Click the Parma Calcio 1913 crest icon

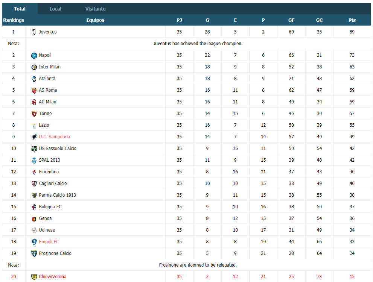tap(34, 195)
